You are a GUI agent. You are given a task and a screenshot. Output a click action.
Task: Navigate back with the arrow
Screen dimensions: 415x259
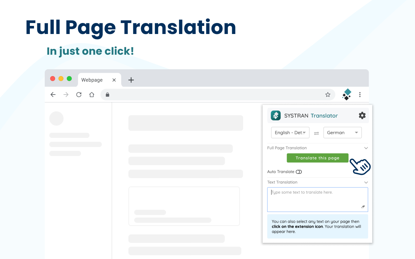[53, 95]
